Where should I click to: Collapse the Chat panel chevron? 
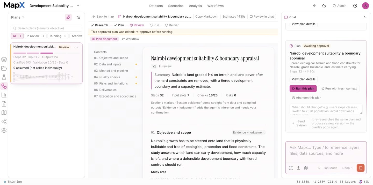click(x=365, y=17)
